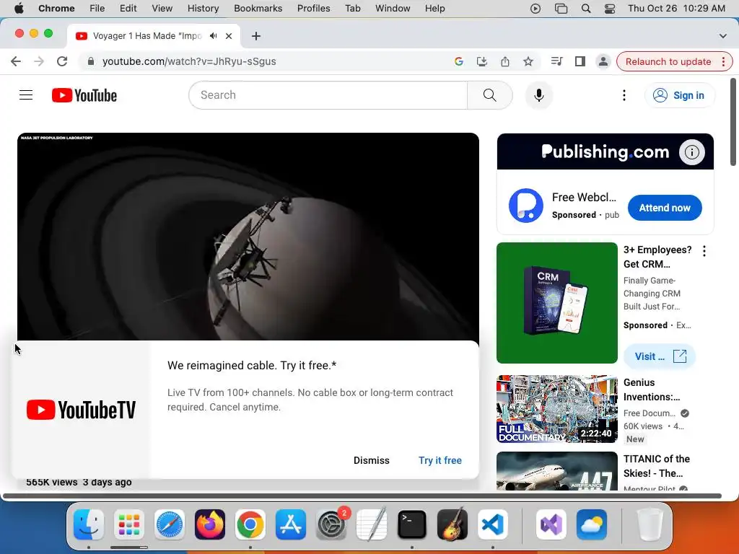739x554 pixels.
Task: Open Visual Studio Code from Dock
Action: (x=491, y=524)
